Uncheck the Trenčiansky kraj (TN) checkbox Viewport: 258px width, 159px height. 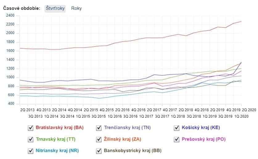(99, 128)
